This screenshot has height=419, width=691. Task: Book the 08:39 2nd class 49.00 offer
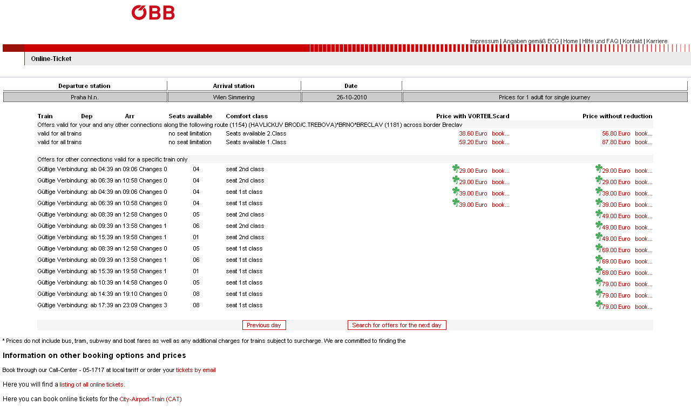point(643,216)
